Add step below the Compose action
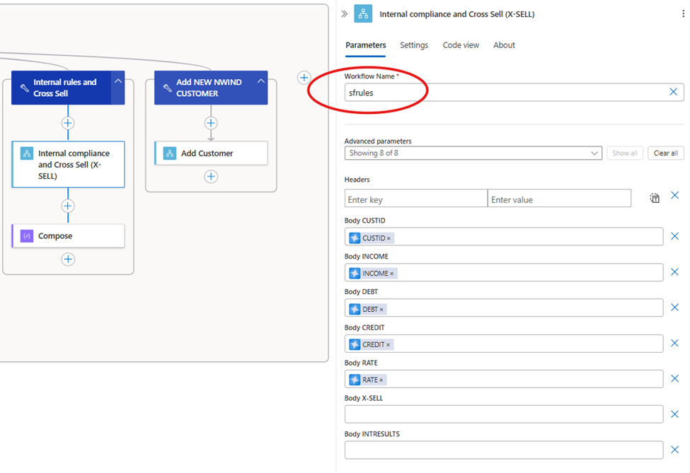This screenshot has height=473, width=690. (x=68, y=259)
